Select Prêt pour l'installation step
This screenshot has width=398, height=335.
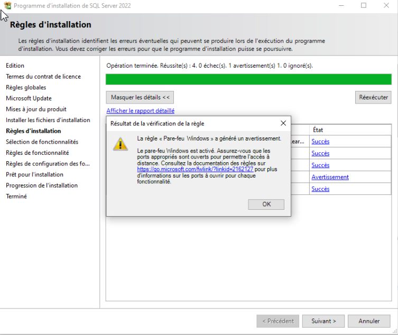tap(34, 174)
